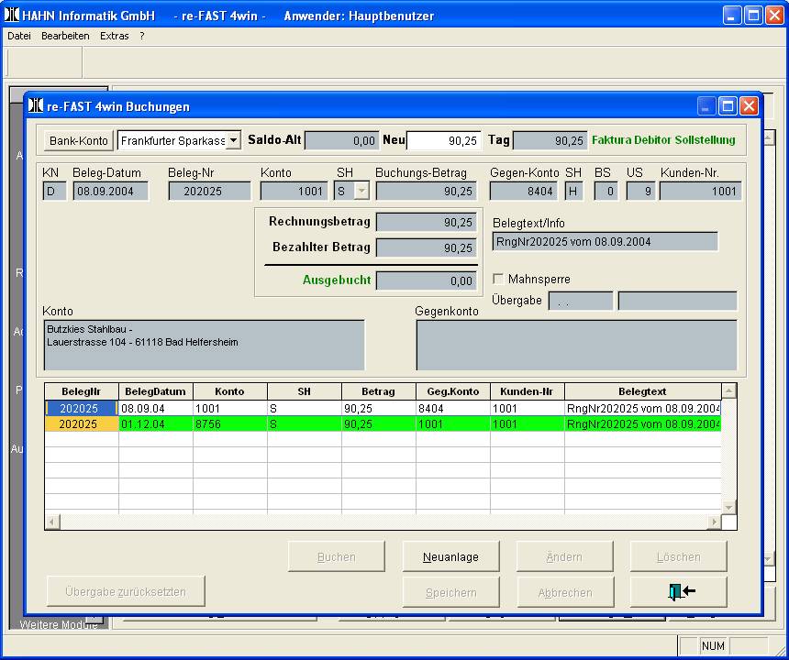Viewport: 789px width, 660px height.
Task: Click the Belegtext column header
Action: point(642,391)
